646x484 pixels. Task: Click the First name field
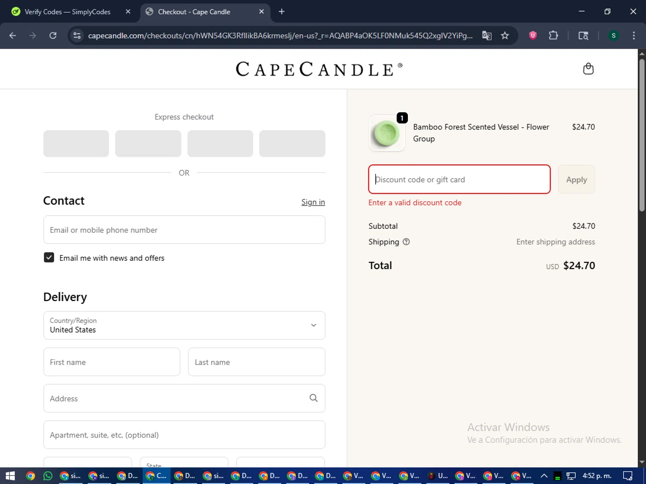click(x=112, y=362)
